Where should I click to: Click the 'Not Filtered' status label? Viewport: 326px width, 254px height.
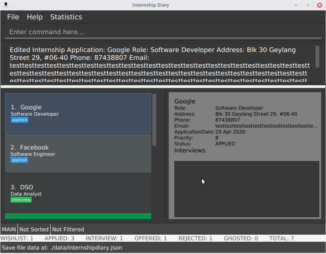[68, 229]
